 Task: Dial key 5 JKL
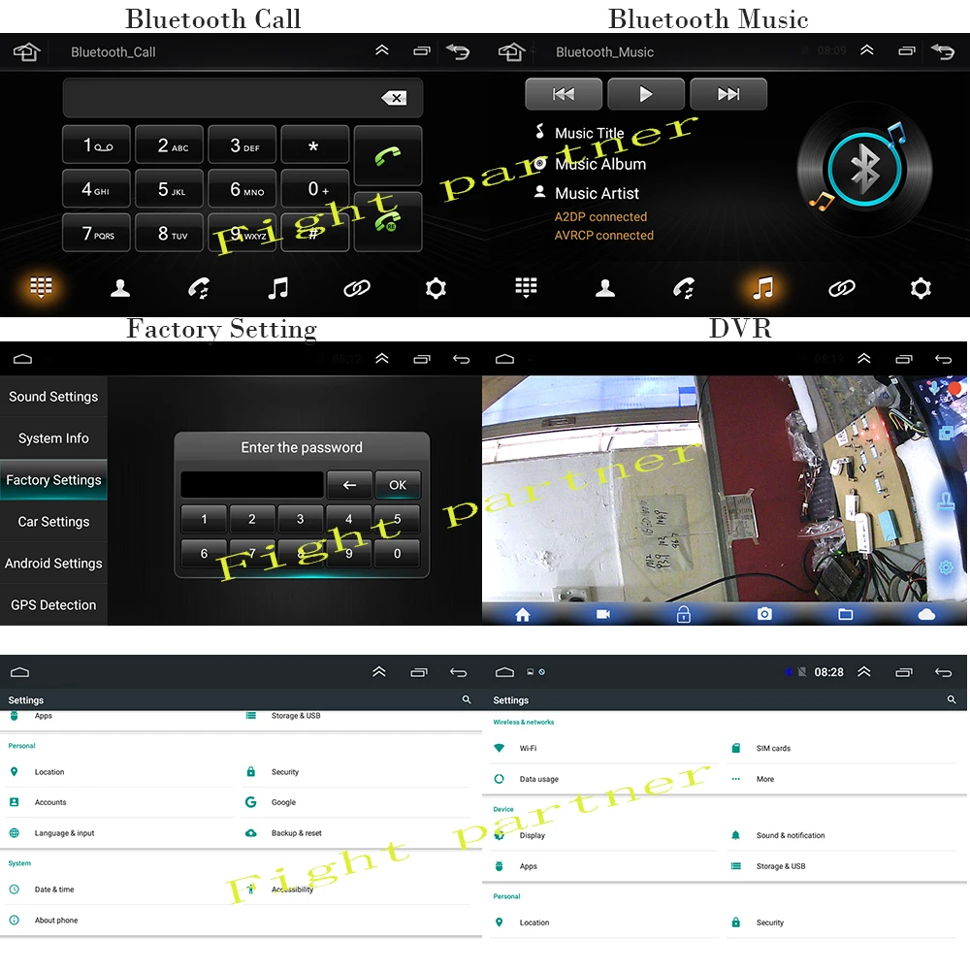tap(170, 189)
